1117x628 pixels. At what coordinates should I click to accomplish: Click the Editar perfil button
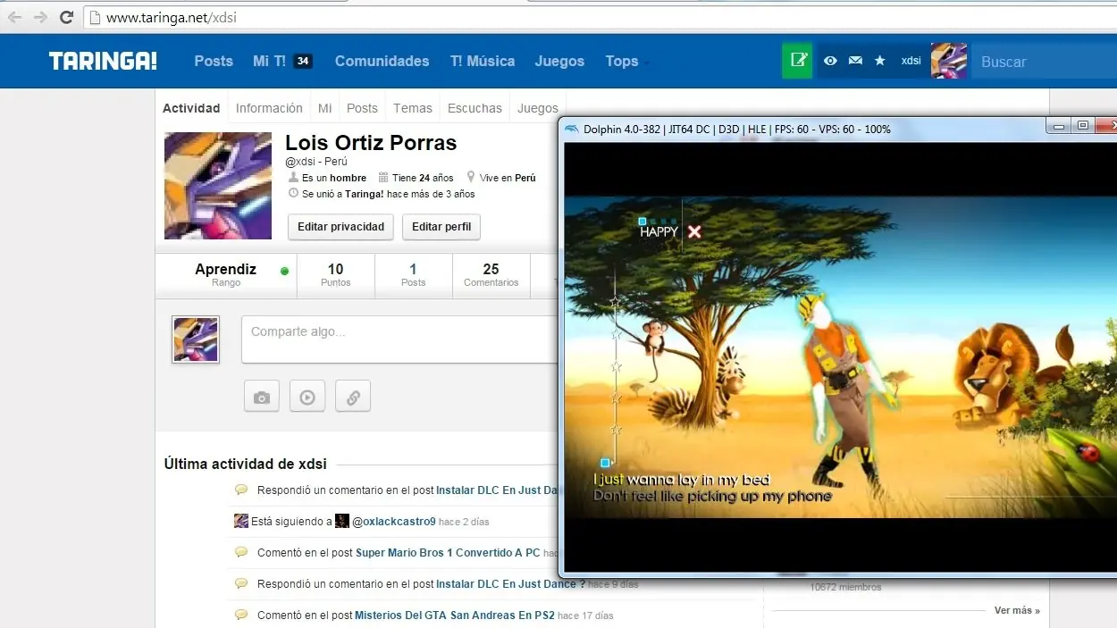coord(441,227)
